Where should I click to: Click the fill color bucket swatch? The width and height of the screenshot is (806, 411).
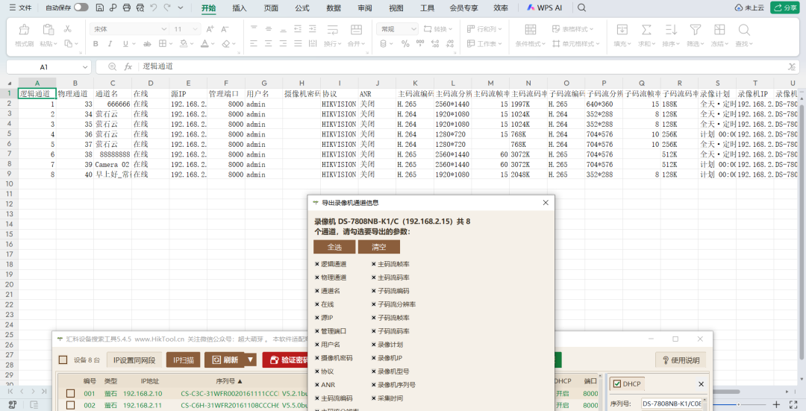[x=184, y=44]
